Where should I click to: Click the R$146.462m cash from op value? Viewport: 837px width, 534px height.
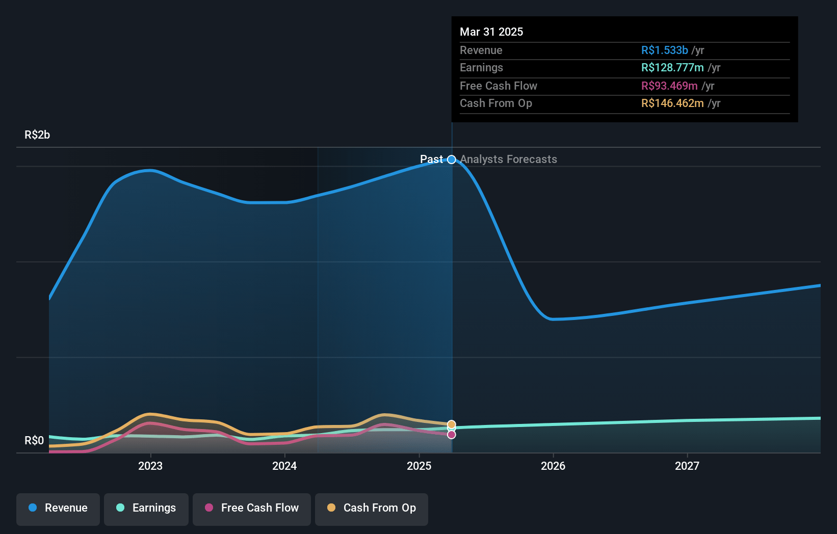coord(672,103)
